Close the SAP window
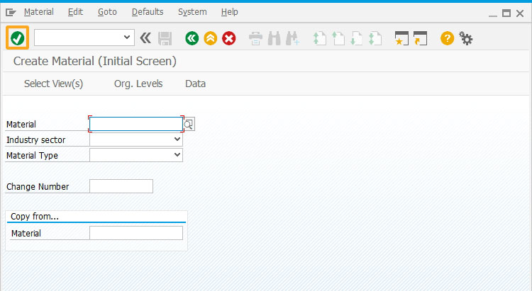This screenshot has width=532, height=291. coord(520,13)
